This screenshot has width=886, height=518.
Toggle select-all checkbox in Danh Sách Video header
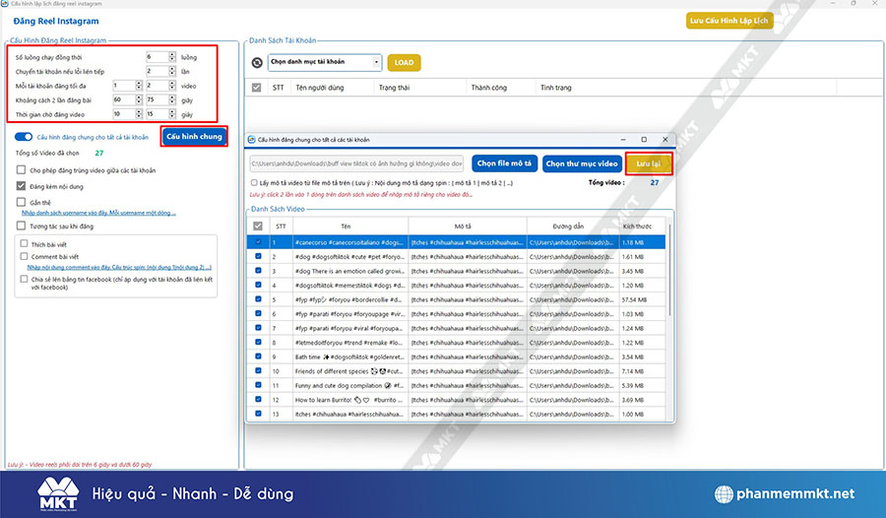(258, 227)
